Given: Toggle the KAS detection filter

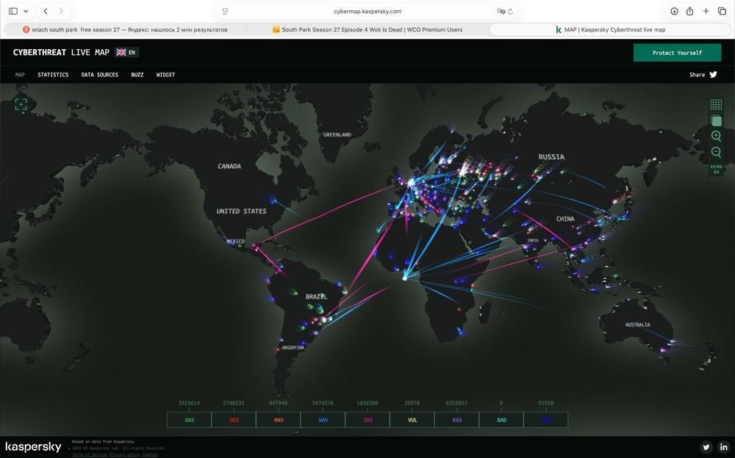Looking at the screenshot, I should [x=456, y=420].
